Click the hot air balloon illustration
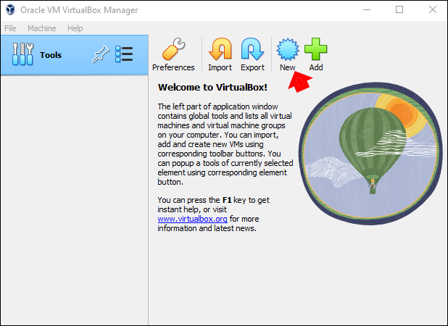Screen dimensions: 448x326 (370, 154)
